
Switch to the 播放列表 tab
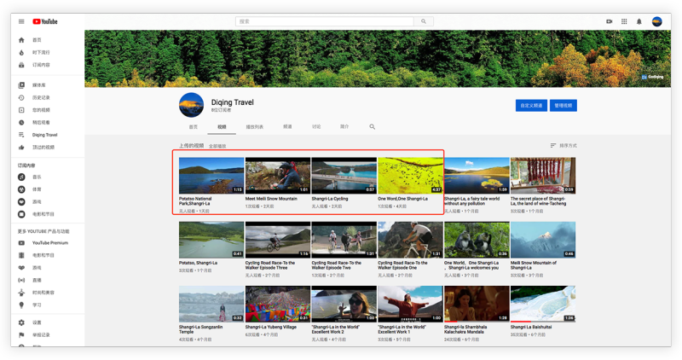[x=255, y=126]
